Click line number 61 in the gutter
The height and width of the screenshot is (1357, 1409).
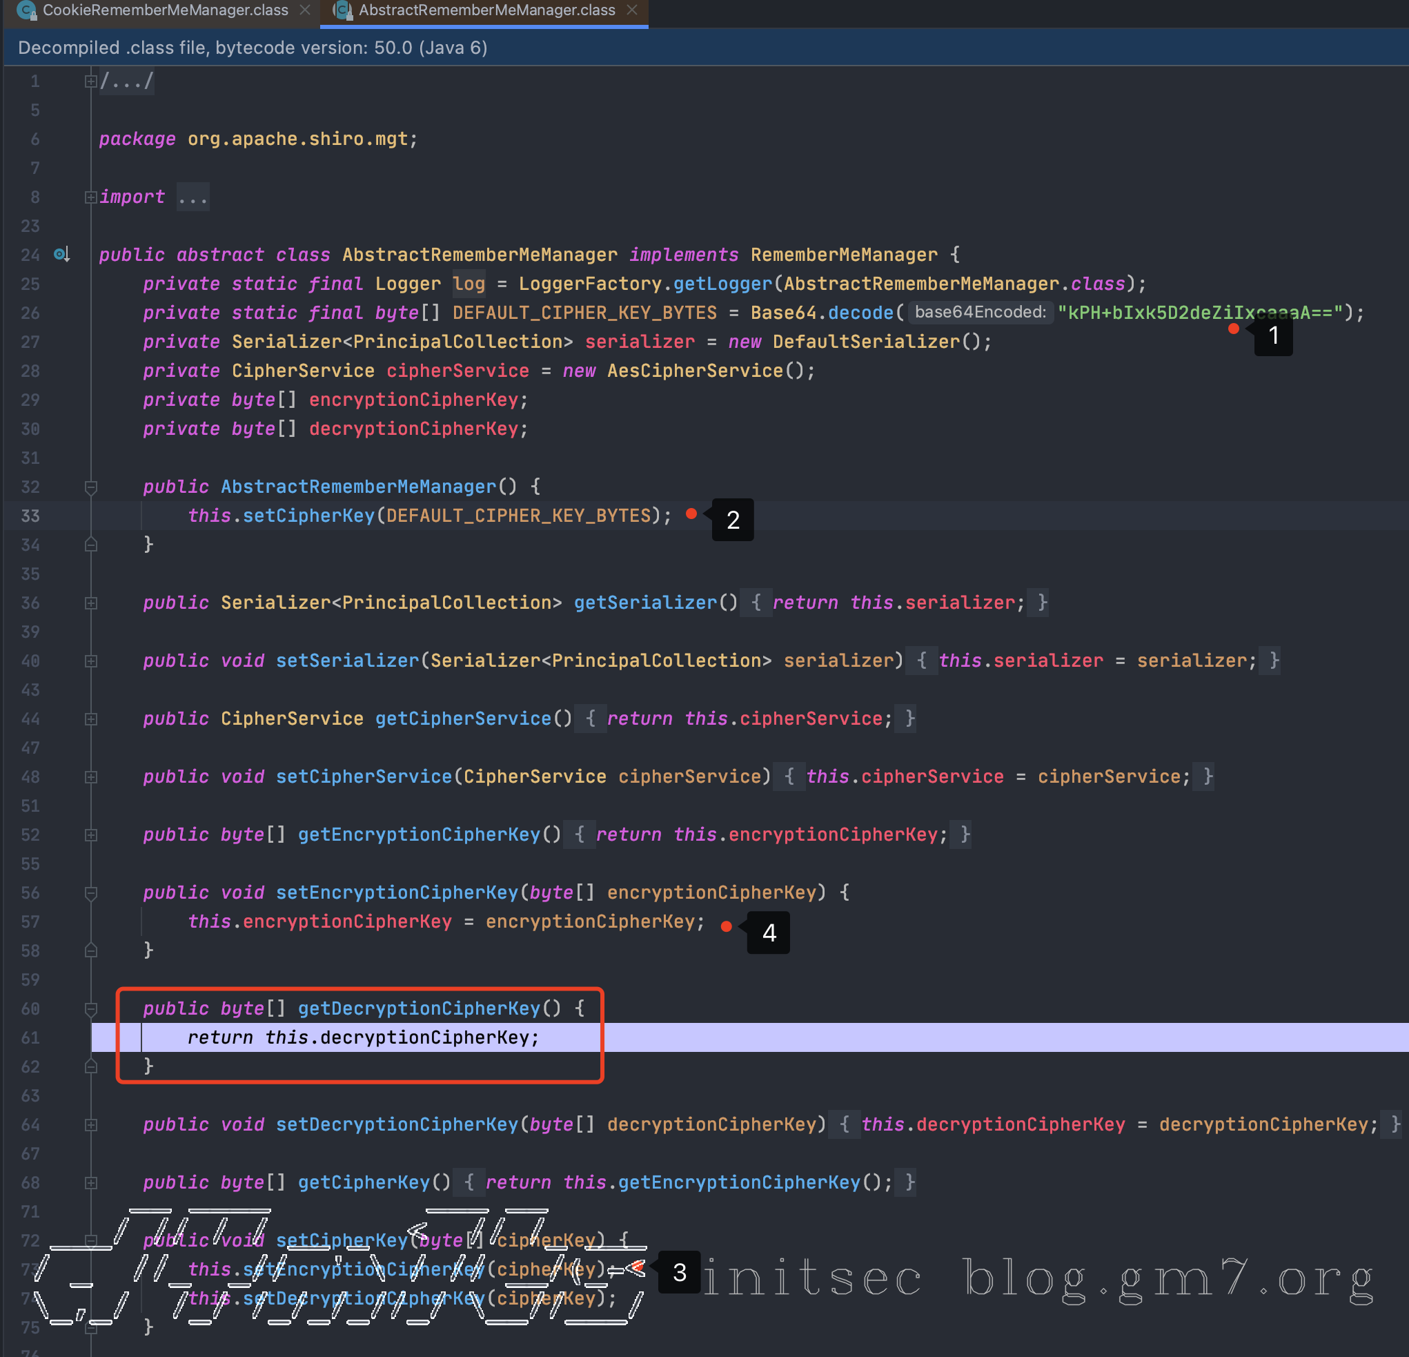pyautogui.click(x=30, y=1037)
